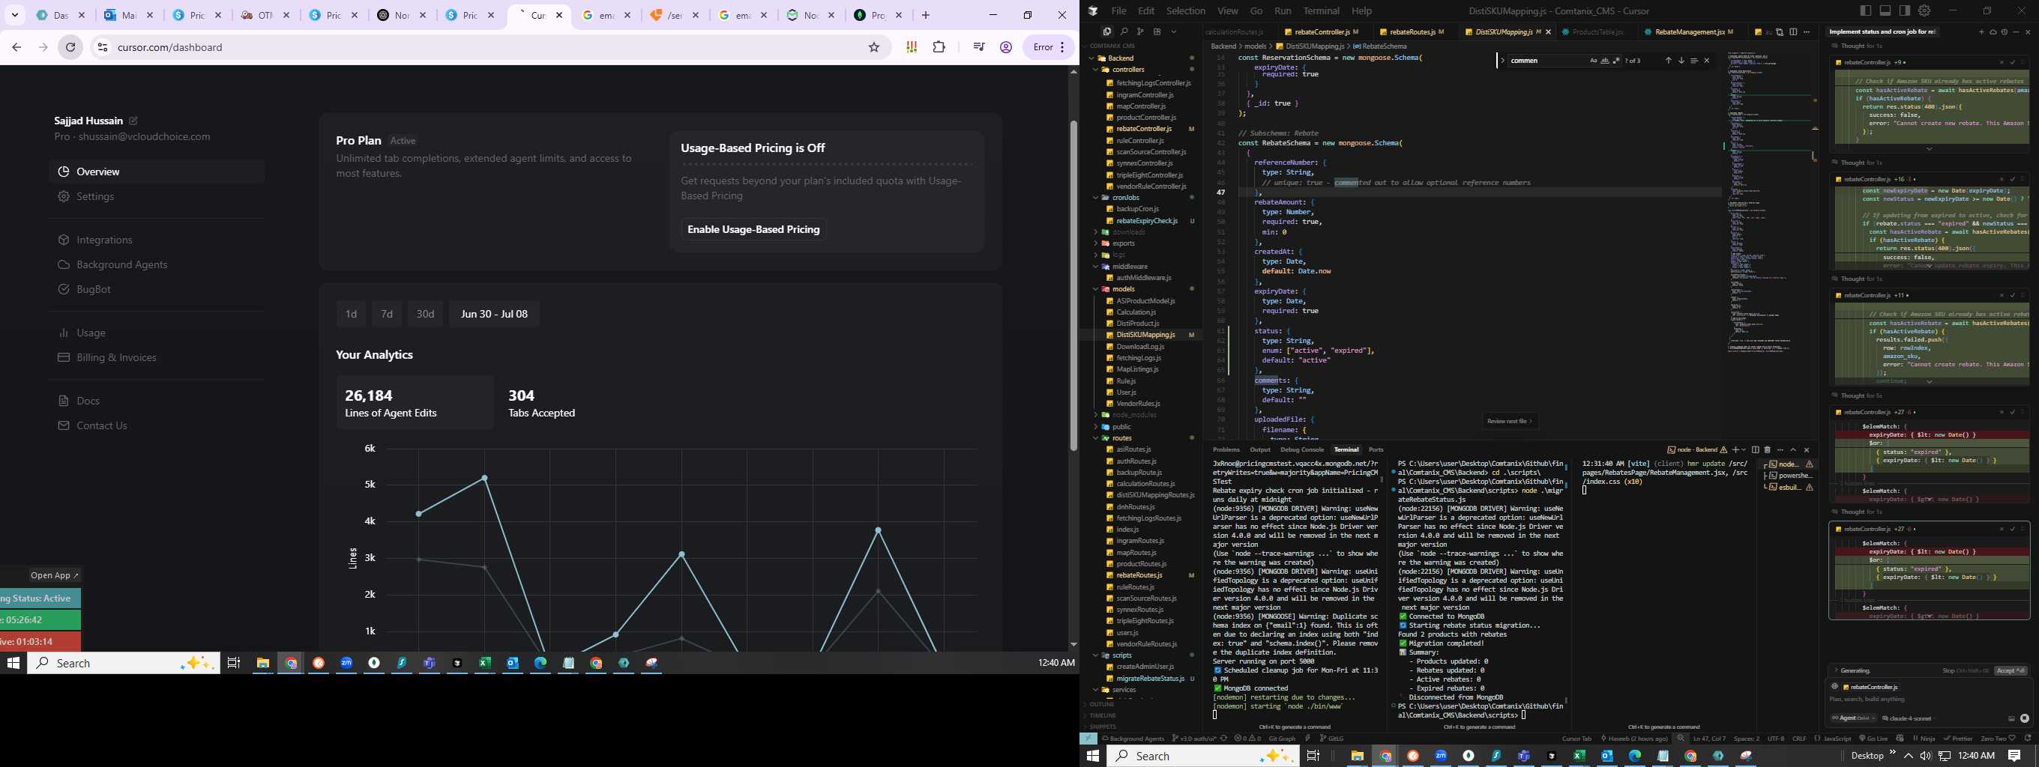
Task: Edit name icon next to Sajjad Hussain
Action: click(x=133, y=121)
